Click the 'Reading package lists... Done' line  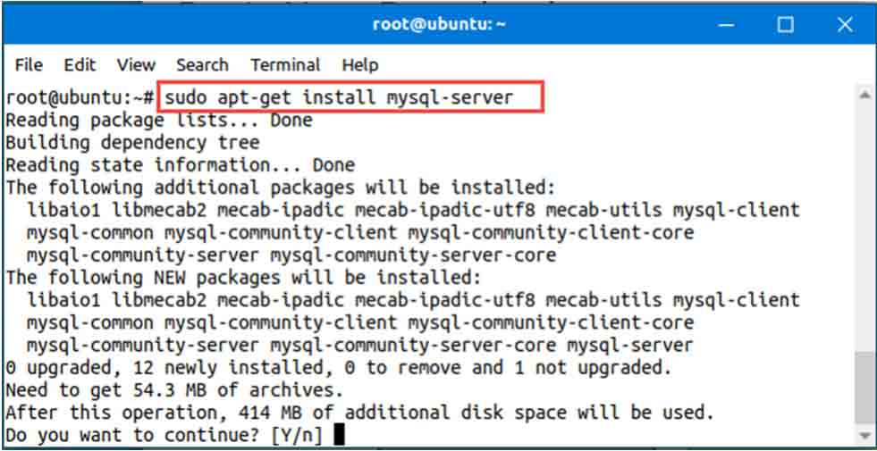[159, 121]
